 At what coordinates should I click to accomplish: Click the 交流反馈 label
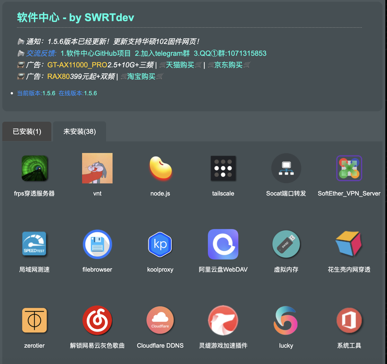(41, 53)
